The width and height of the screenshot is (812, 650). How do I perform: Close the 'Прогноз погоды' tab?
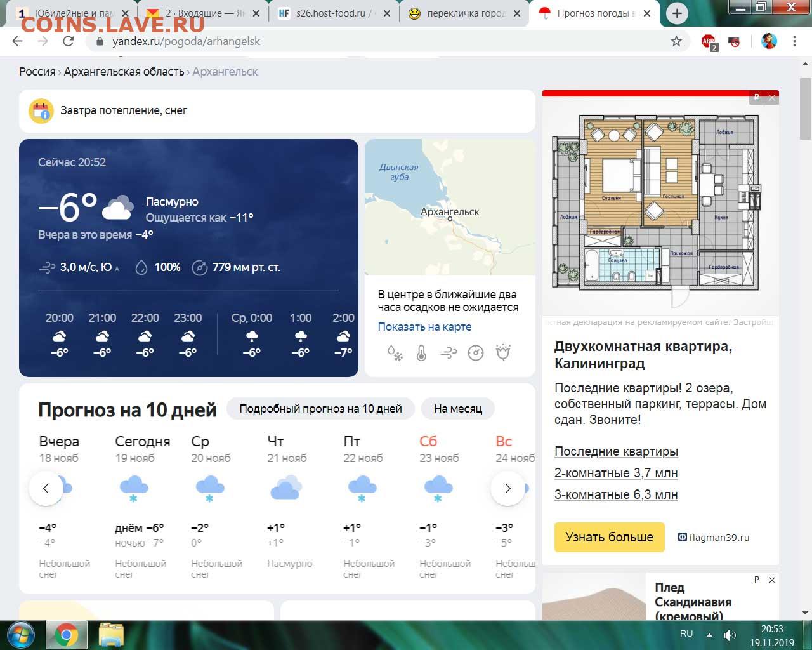tap(646, 13)
